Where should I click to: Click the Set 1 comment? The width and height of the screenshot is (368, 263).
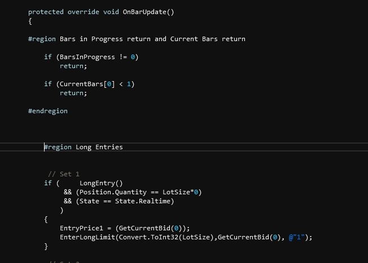64,174
